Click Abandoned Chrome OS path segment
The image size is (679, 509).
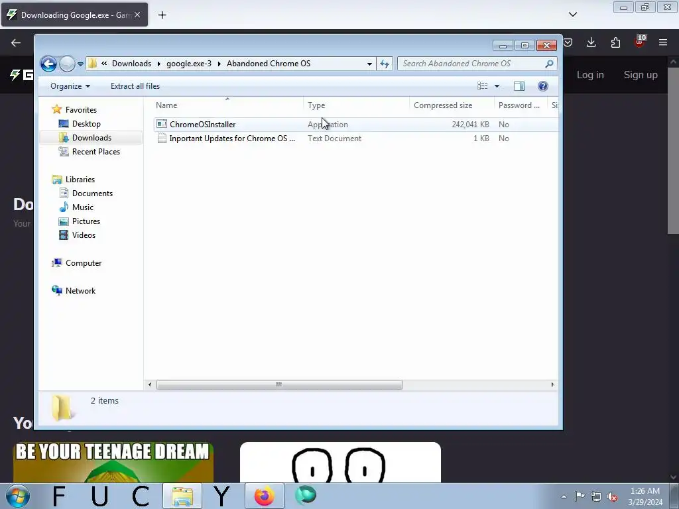(269, 64)
